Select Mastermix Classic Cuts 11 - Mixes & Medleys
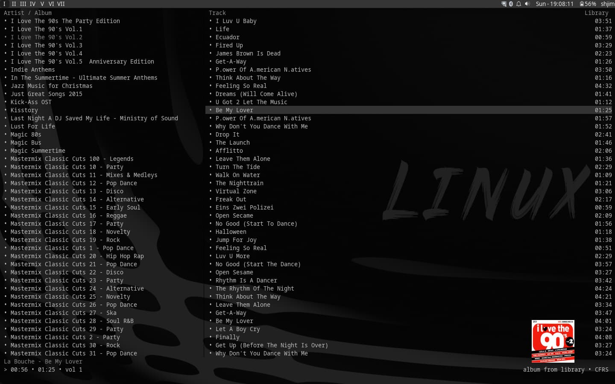 coord(84,175)
